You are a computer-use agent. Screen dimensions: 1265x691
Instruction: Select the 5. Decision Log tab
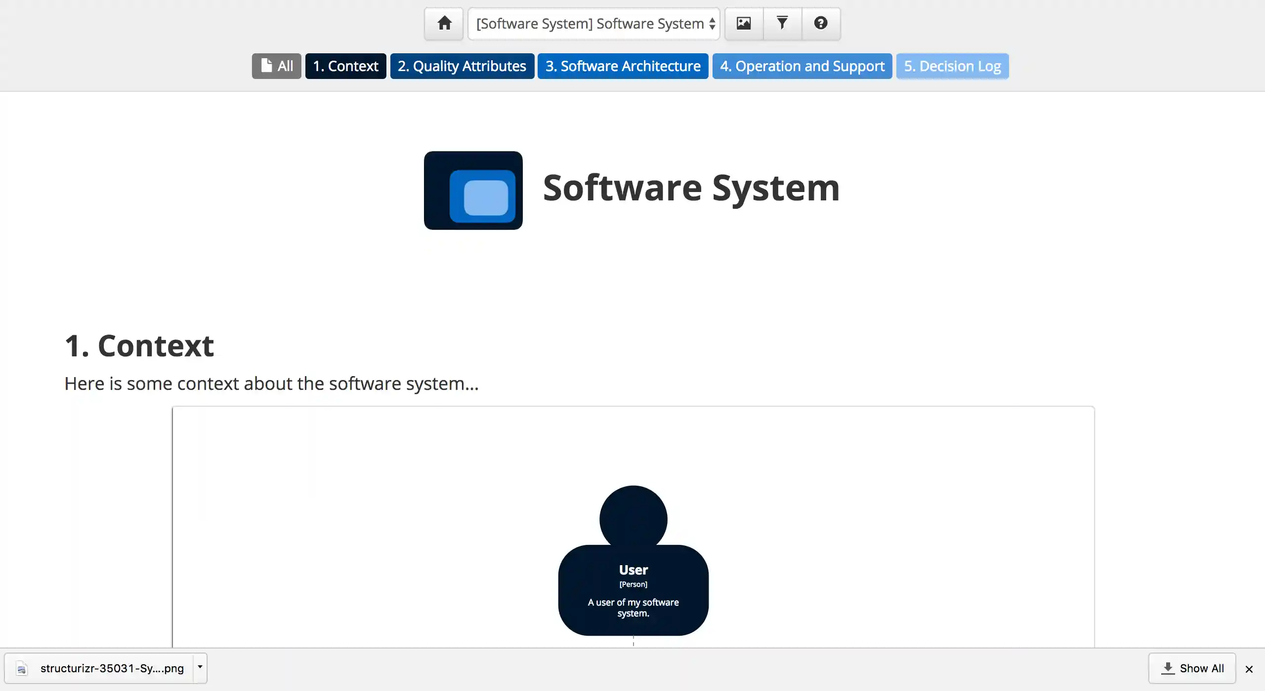pos(952,66)
